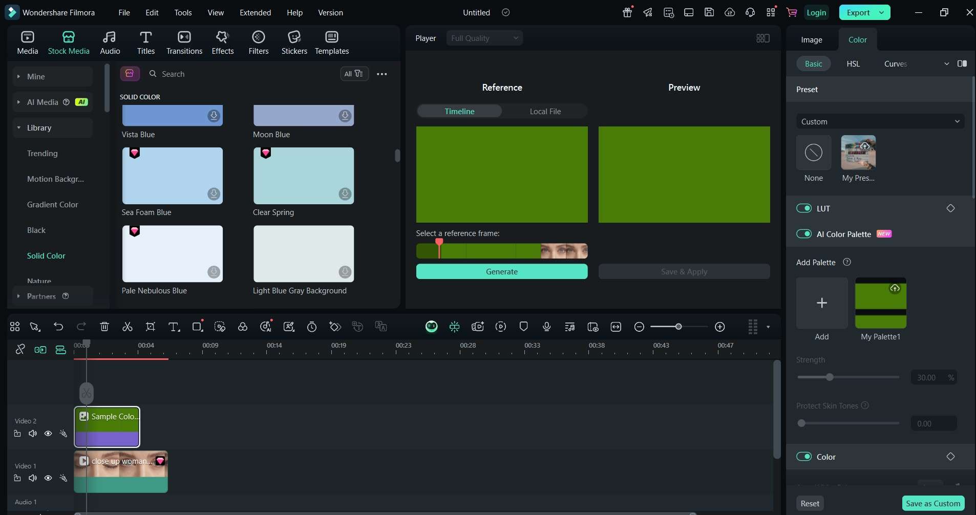The height and width of the screenshot is (515, 976).
Task: Open the Effects tab
Action: tap(223, 43)
